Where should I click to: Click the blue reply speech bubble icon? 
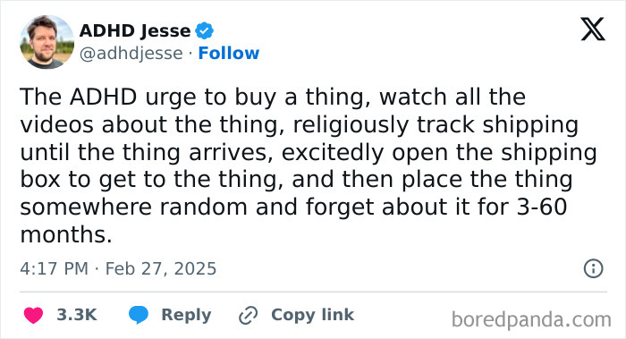click(139, 315)
